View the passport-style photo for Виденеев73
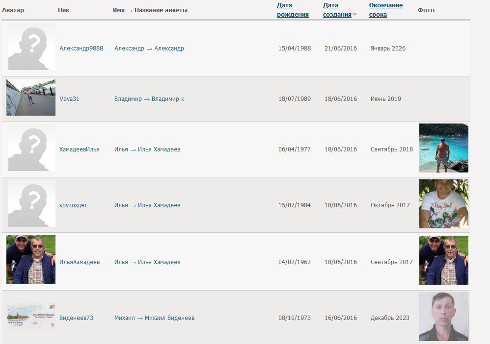Viewport: 490px width, 344px height. 443,317
